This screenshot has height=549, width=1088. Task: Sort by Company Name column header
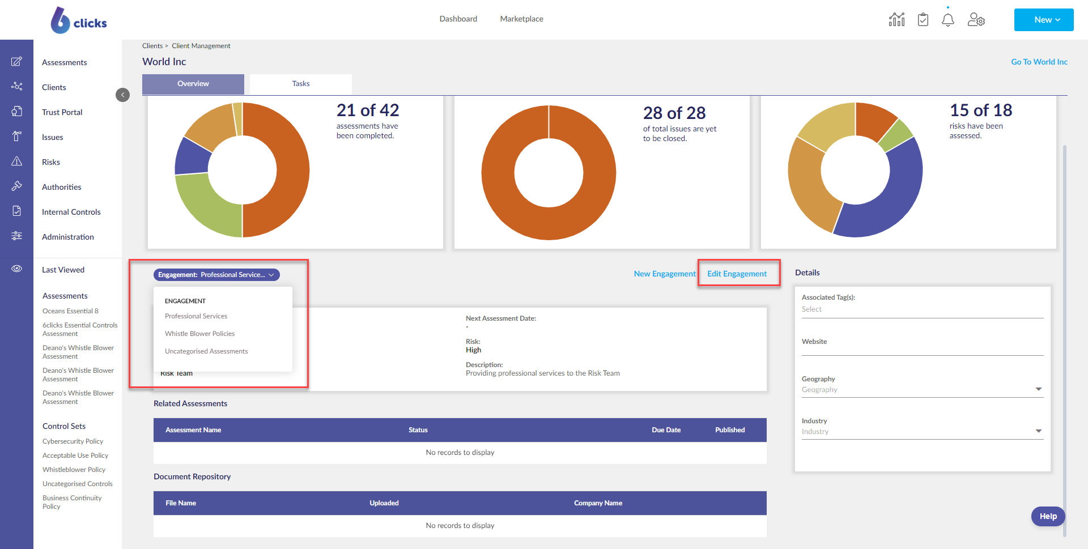click(598, 503)
